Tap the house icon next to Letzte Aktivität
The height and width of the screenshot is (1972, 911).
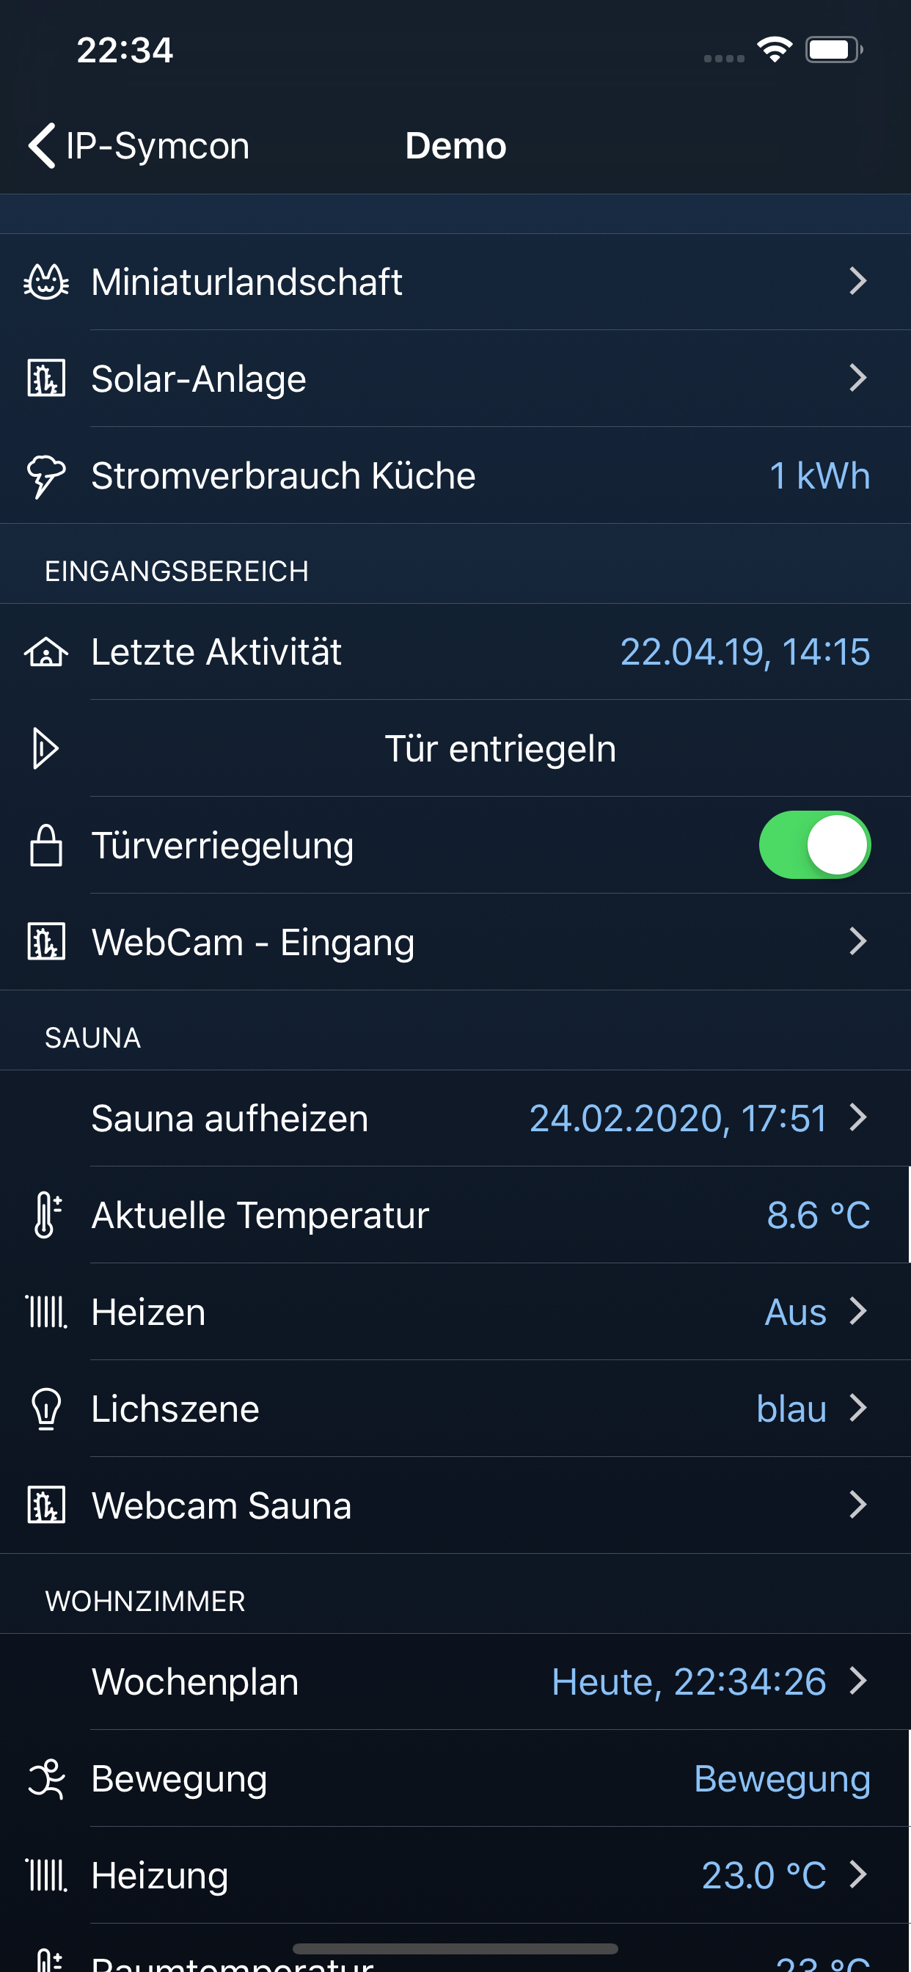pyautogui.click(x=46, y=652)
